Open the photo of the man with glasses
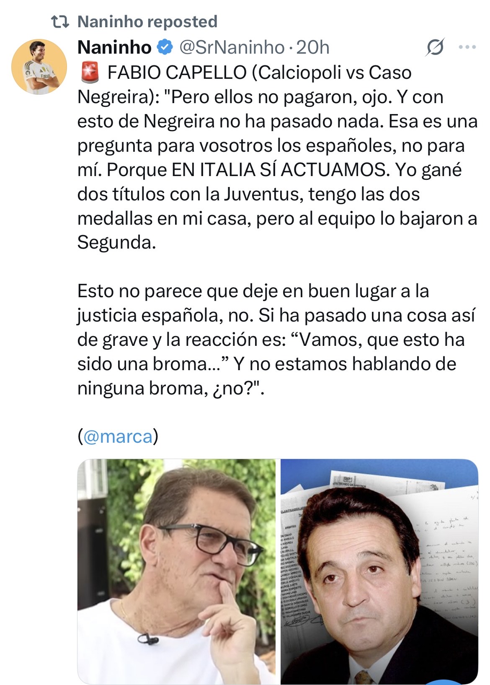 coord(176,572)
